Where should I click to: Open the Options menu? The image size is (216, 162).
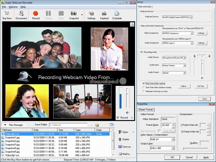click(x=13, y=7)
